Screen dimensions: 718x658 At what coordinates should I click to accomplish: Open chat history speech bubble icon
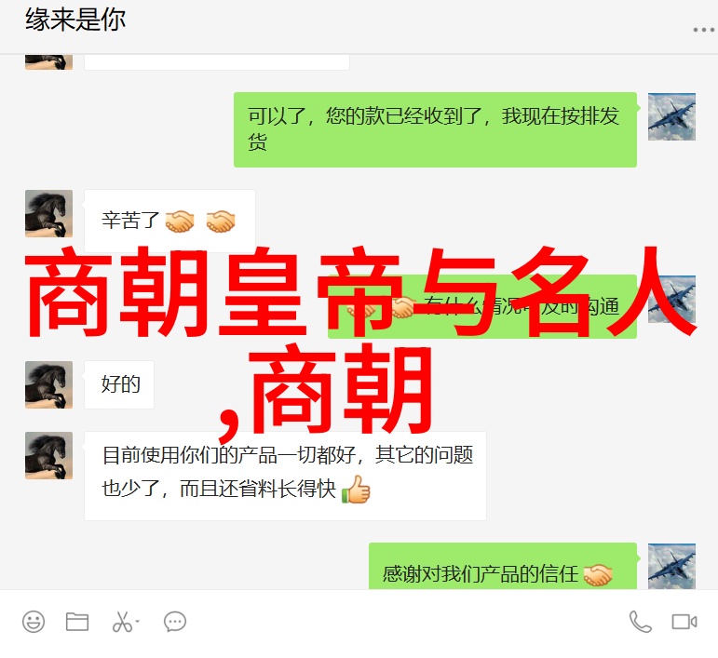tap(175, 622)
